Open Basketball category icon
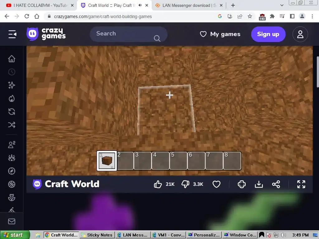This screenshot has height=239, width=319. (x=12, y=184)
